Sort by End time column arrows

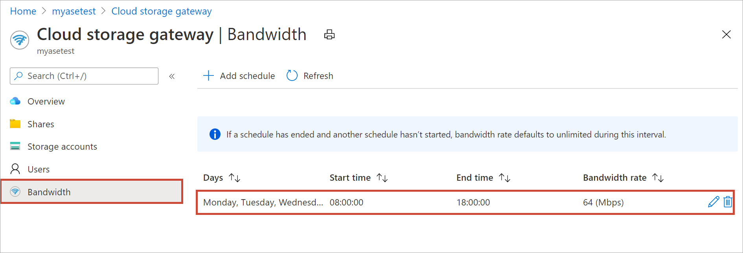(505, 178)
